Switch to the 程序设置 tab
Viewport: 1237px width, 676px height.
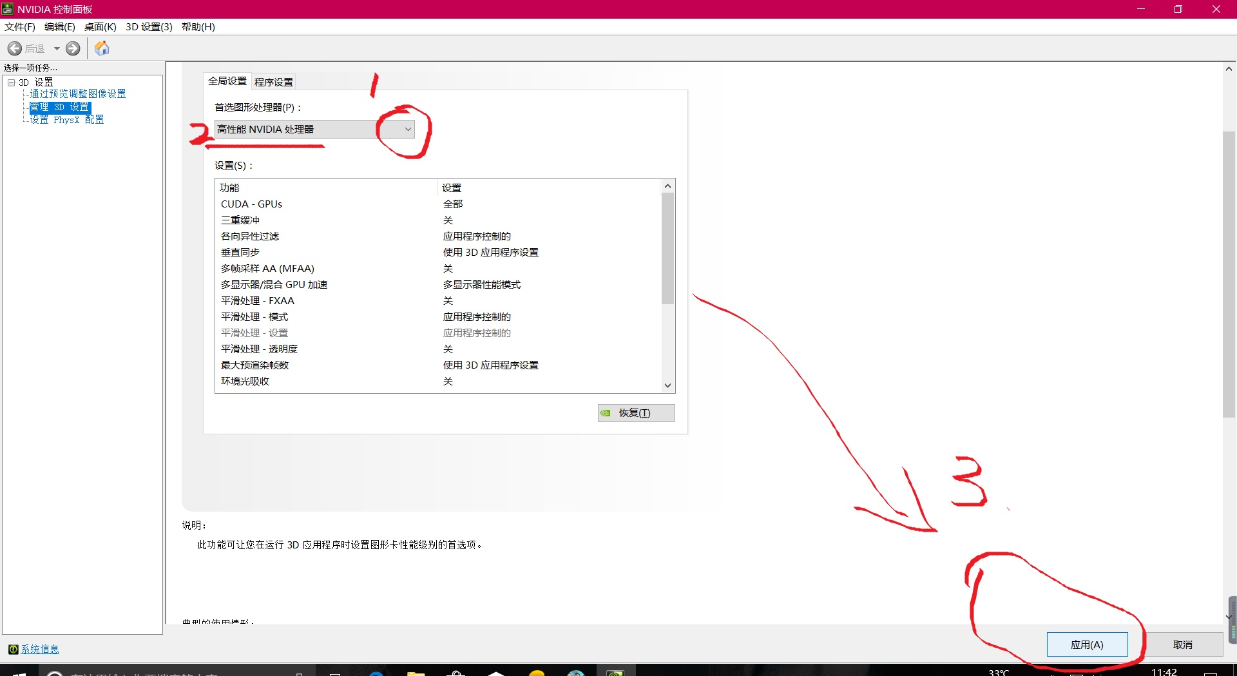pos(274,82)
